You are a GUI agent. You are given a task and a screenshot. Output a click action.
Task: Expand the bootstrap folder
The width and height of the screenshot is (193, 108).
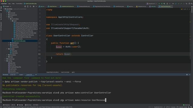point(5,59)
